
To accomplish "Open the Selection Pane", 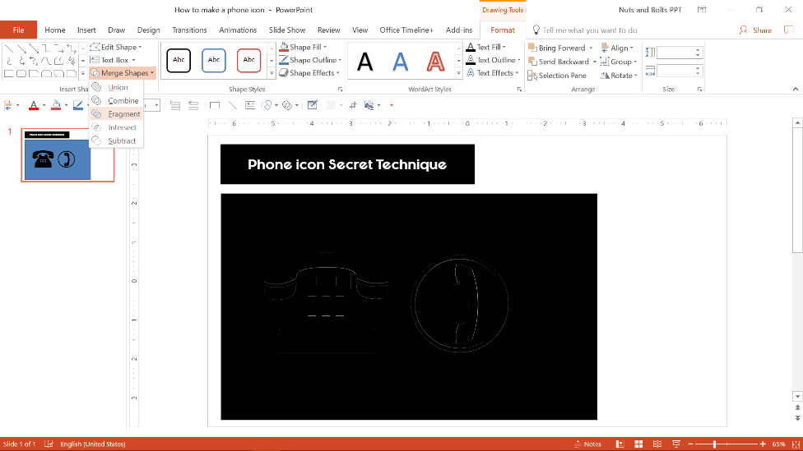I will pos(557,76).
